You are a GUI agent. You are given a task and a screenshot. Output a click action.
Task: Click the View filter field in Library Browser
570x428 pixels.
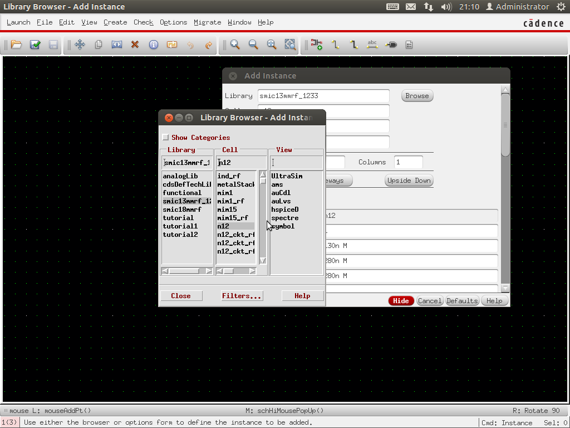pos(296,162)
